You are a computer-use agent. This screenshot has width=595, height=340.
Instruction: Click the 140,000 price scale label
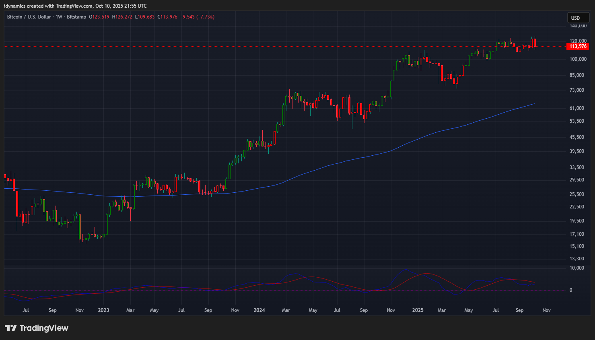[x=578, y=26]
